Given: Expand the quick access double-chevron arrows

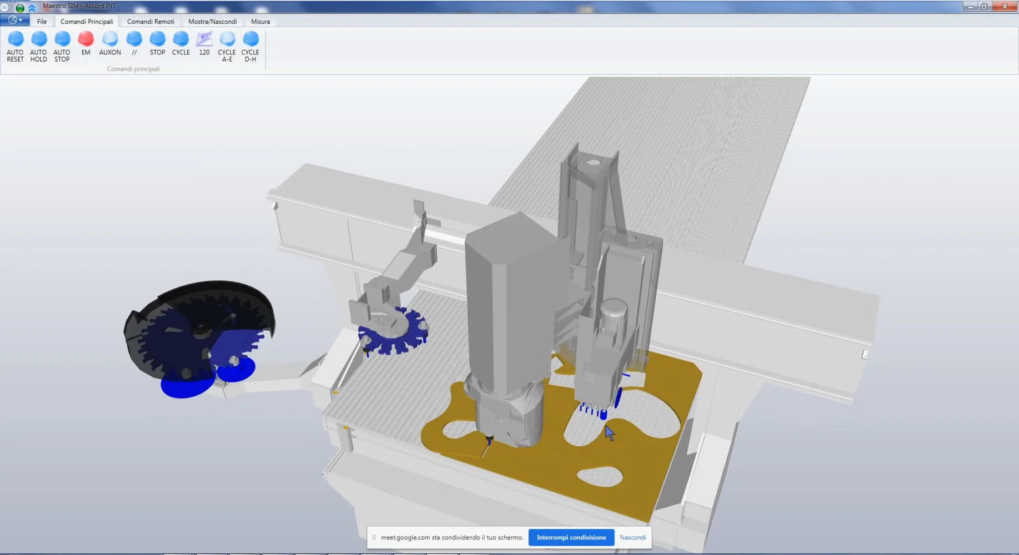Looking at the screenshot, I should pos(32,8).
